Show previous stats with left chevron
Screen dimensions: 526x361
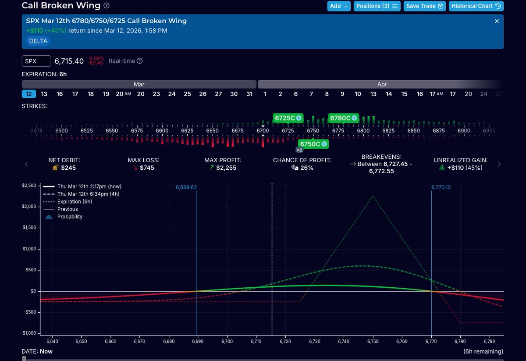(26, 164)
